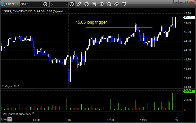Click the green data status circle

pyautogui.click(x=17, y=4)
